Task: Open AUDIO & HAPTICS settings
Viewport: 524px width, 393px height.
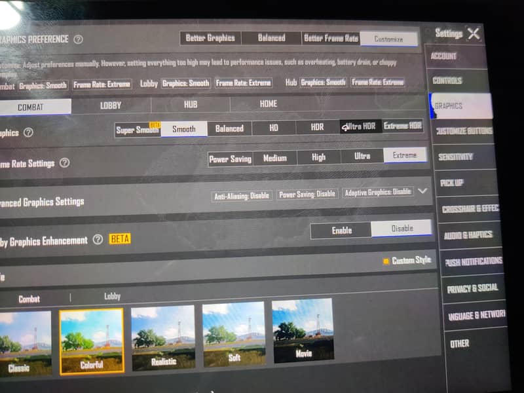Action: click(470, 235)
